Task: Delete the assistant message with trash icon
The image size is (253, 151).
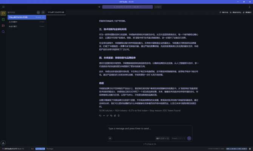Action: pos(119,116)
